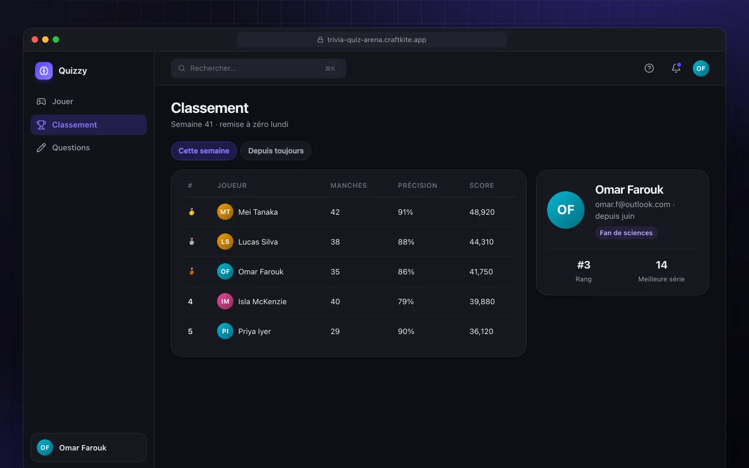Image resolution: width=749 pixels, height=468 pixels.
Task: Click the Score column header
Action: point(482,185)
